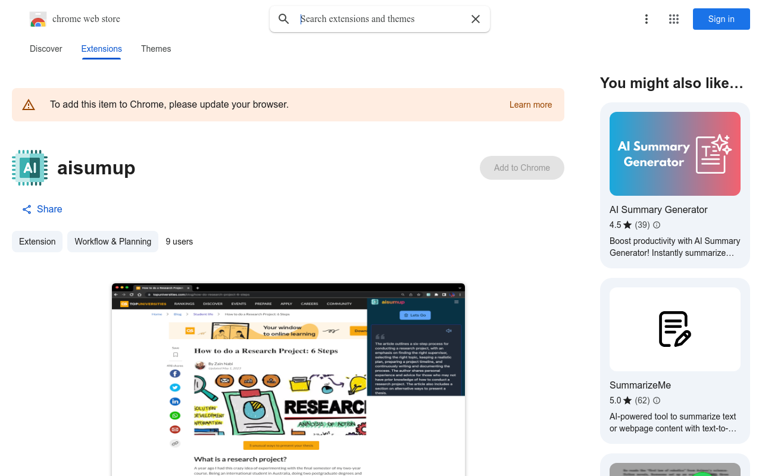Click the aisumup extension title text
The height and width of the screenshot is (476, 762).
tap(96, 168)
